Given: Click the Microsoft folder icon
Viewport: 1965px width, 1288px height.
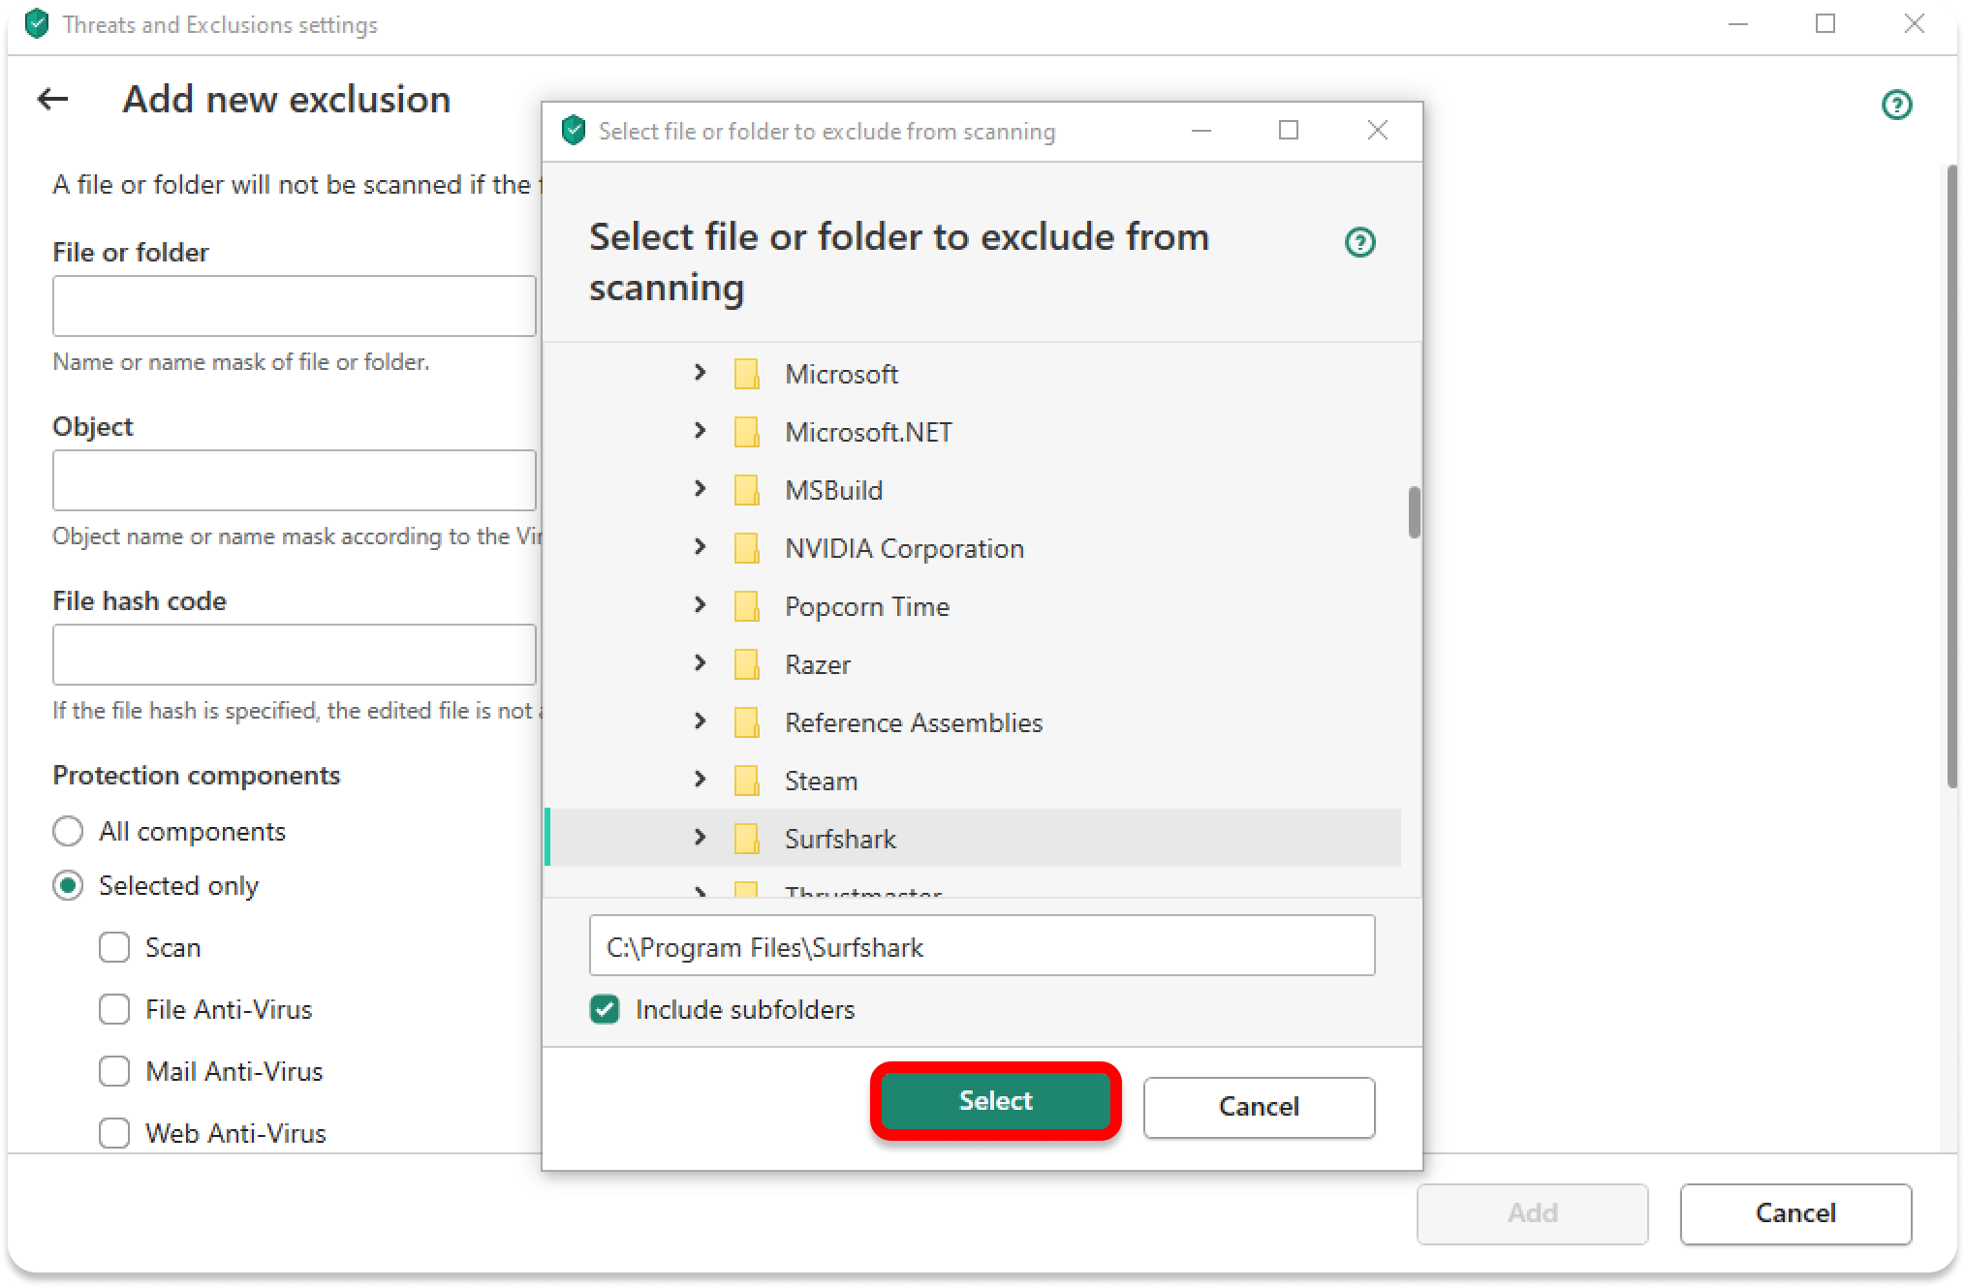Looking at the screenshot, I should pos(746,374).
